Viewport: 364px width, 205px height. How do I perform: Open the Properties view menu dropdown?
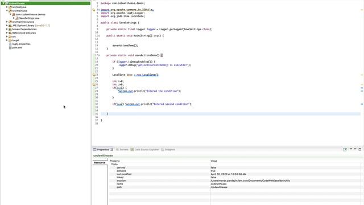pyautogui.click(x=351, y=149)
